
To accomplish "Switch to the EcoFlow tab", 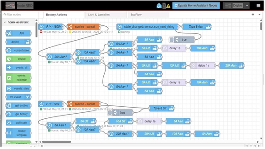I will 148,15.
